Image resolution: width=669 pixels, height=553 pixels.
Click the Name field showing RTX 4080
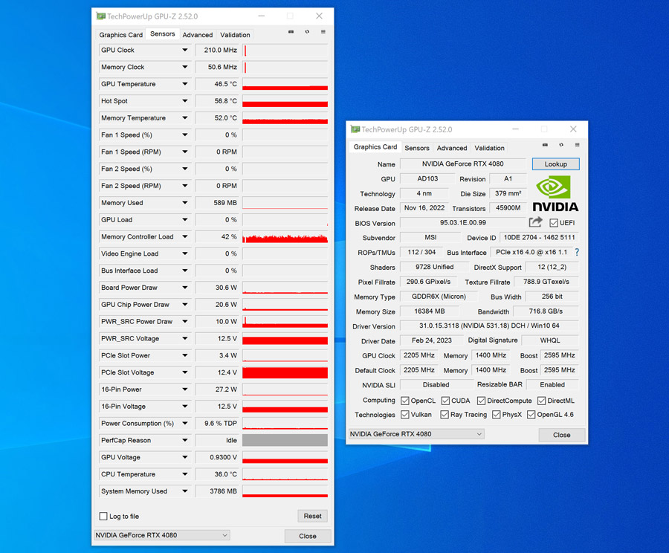(463, 164)
